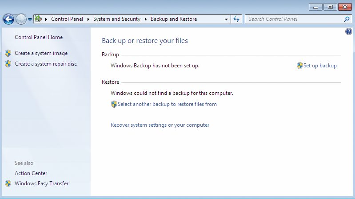Select the Control Panel breadcrumb
Viewport: 355px width, 199px height.
coord(67,19)
